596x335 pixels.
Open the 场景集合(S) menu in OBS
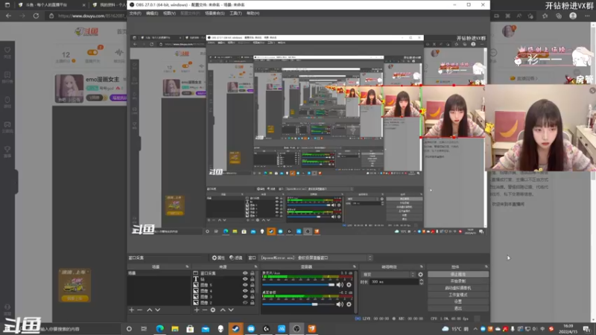215,13
